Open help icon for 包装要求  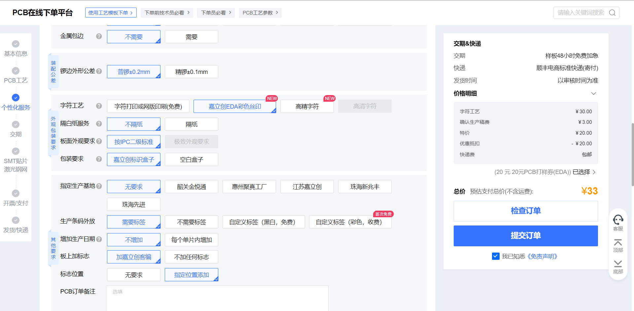99,159
